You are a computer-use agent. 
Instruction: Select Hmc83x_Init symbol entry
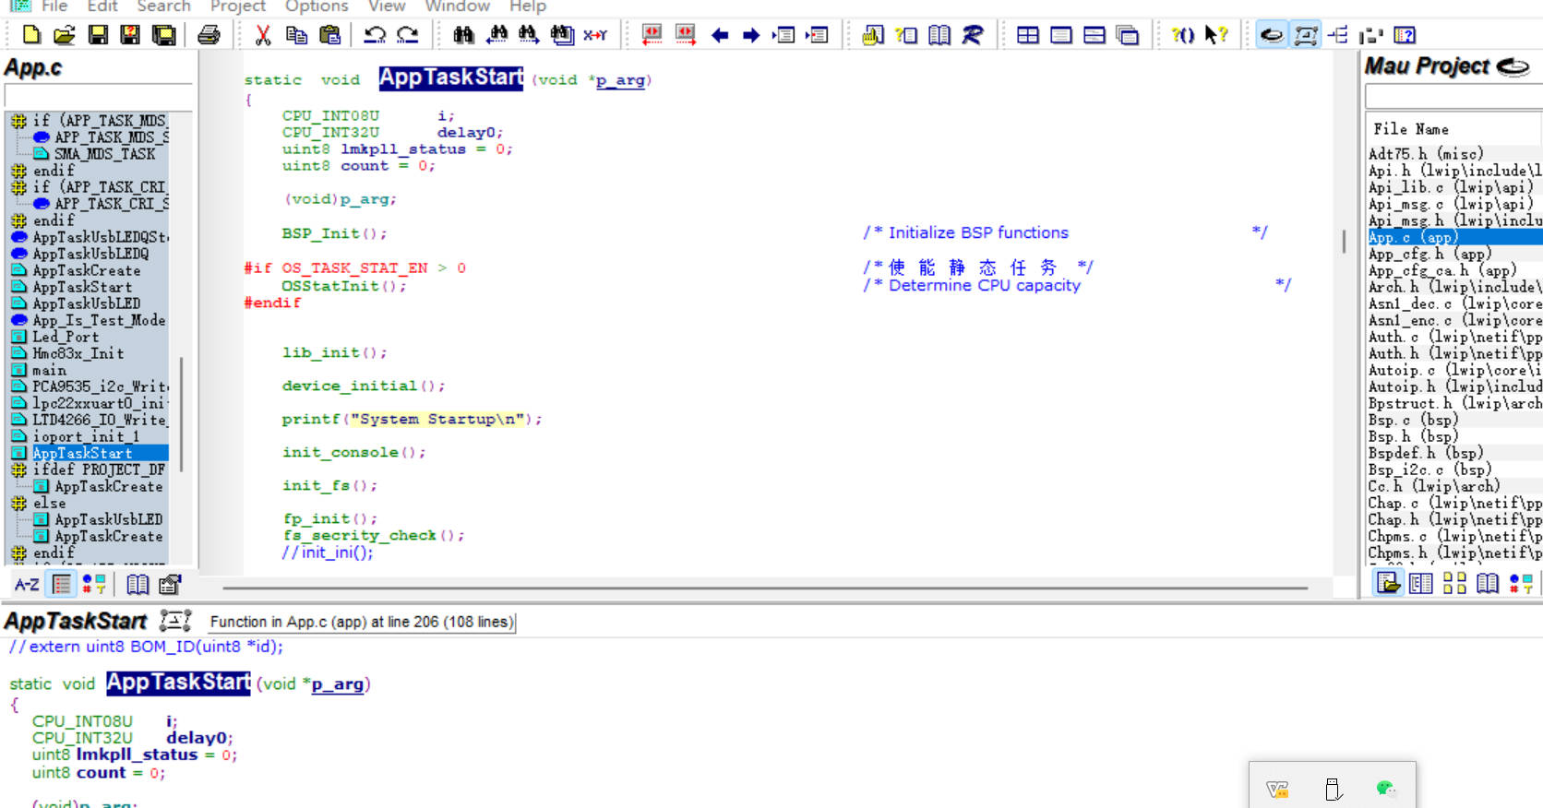78,353
